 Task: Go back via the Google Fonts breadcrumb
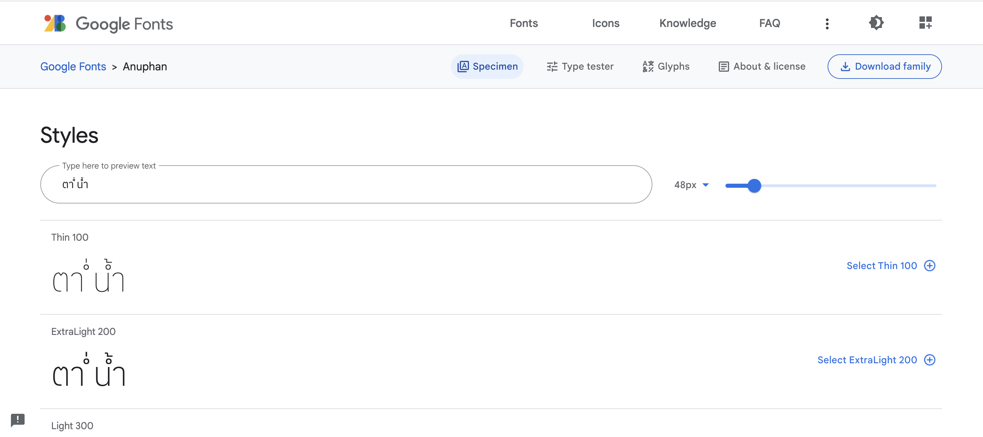(x=73, y=66)
